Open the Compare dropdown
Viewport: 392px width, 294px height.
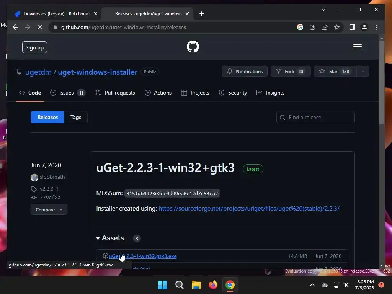[x=49, y=210]
